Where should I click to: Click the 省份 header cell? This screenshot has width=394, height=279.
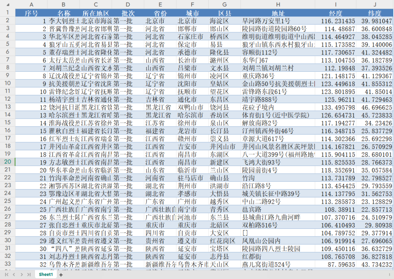[160, 13]
